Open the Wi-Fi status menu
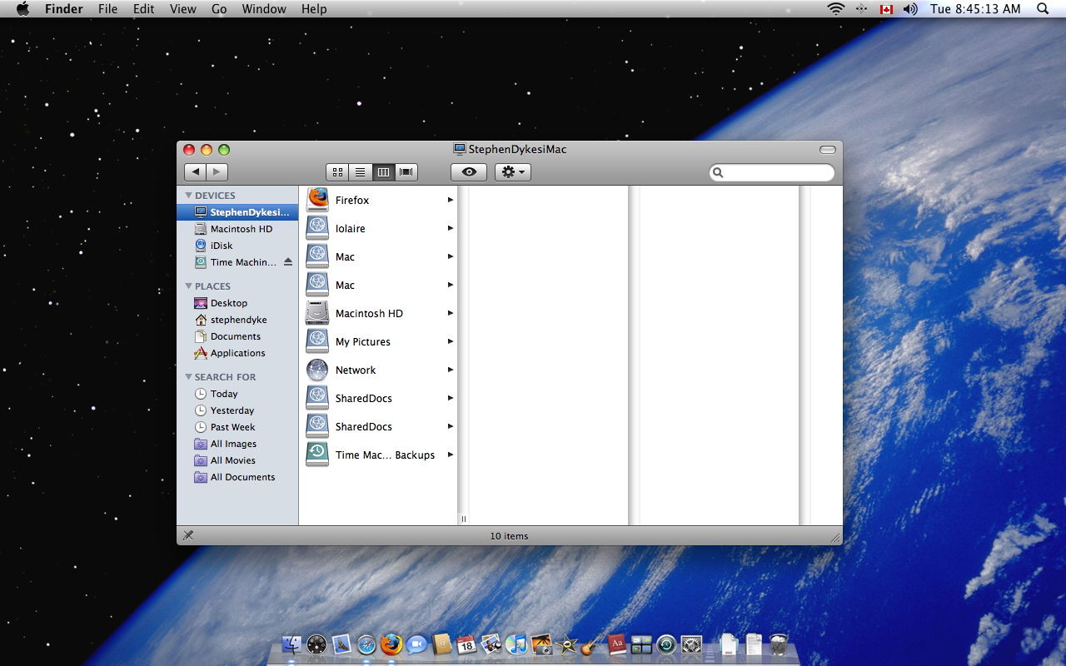The width and height of the screenshot is (1066, 666). tap(835, 9)
